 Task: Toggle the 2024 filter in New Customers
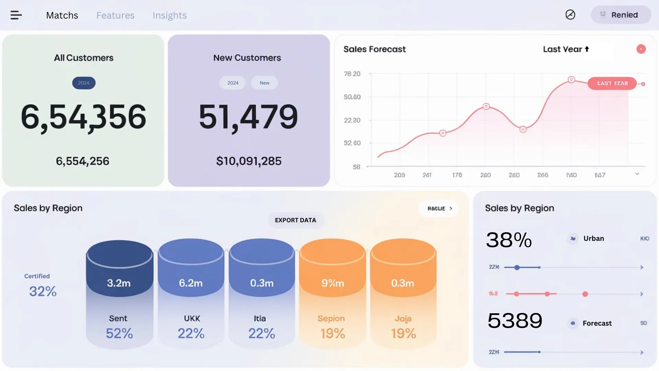(x=232, y=83)
